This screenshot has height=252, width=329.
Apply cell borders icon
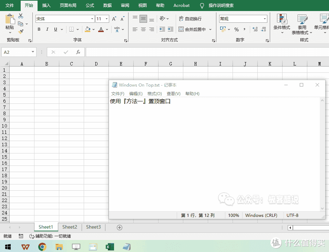(72, 29)
